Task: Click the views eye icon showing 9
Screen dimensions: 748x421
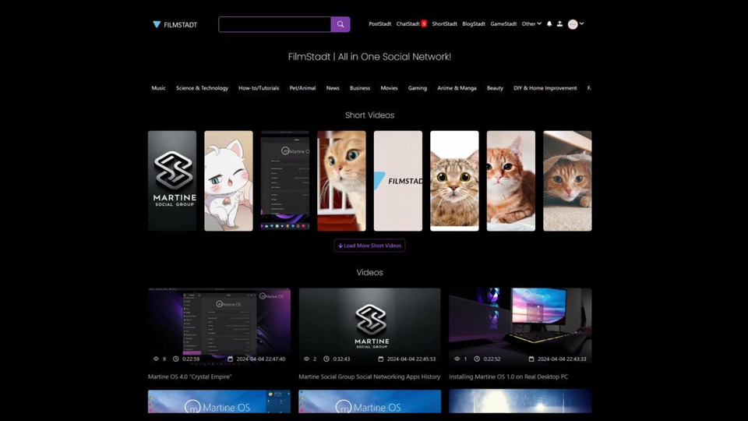Action: tap(156, 359)
